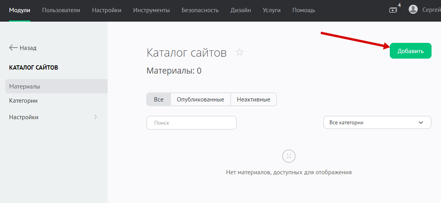Viewport: 441px width, 203px height.
Task: Select Категории in the sidebar
Action: [23, 101]
